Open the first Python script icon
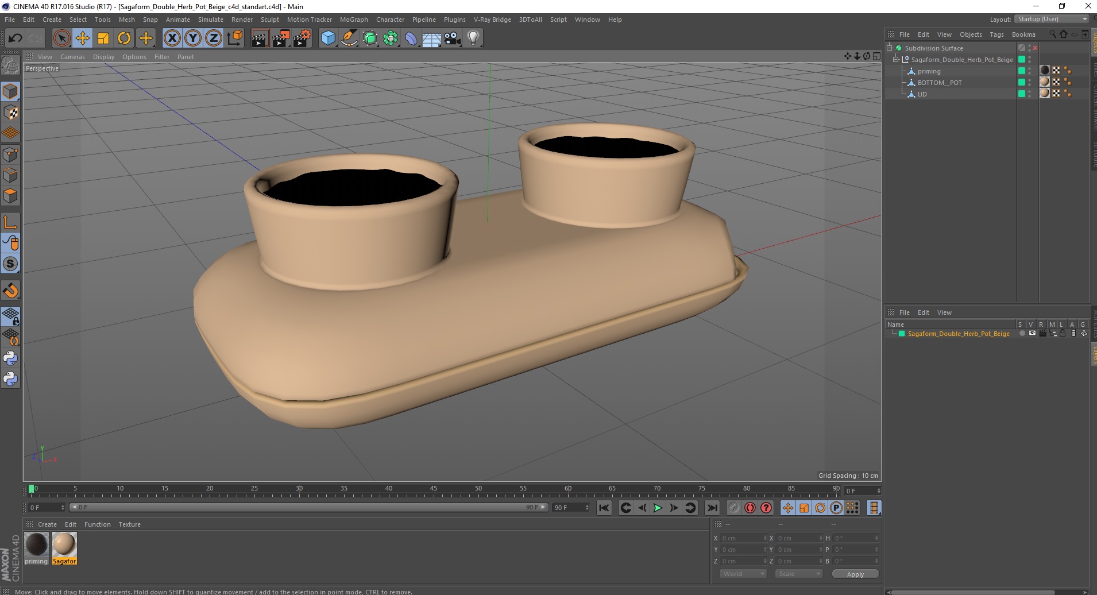Image resolution: width=1097 pixels, height=595 pixels. (10, 358)
